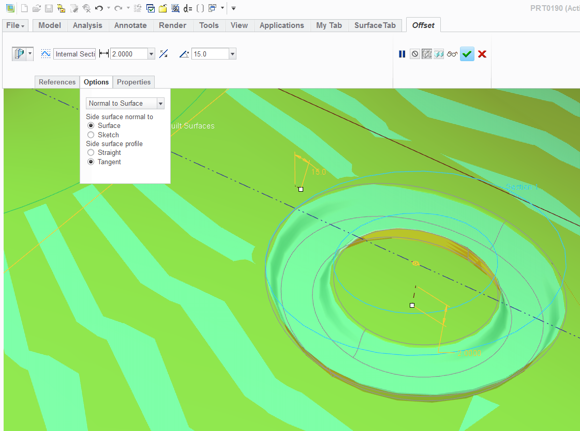Click the offset type expand feature button
580x431 pixels.
pyautogui.click(x=19, y=54)
